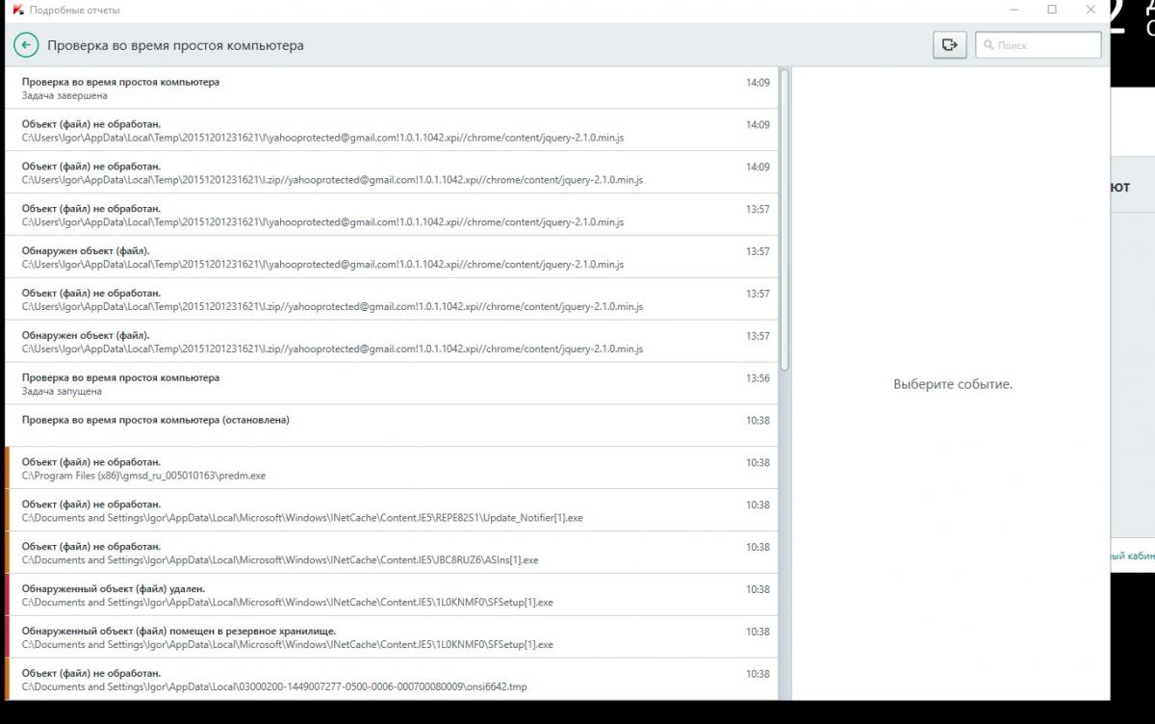Select the Update_Notifier[1].exe event

tap(392, 510)
